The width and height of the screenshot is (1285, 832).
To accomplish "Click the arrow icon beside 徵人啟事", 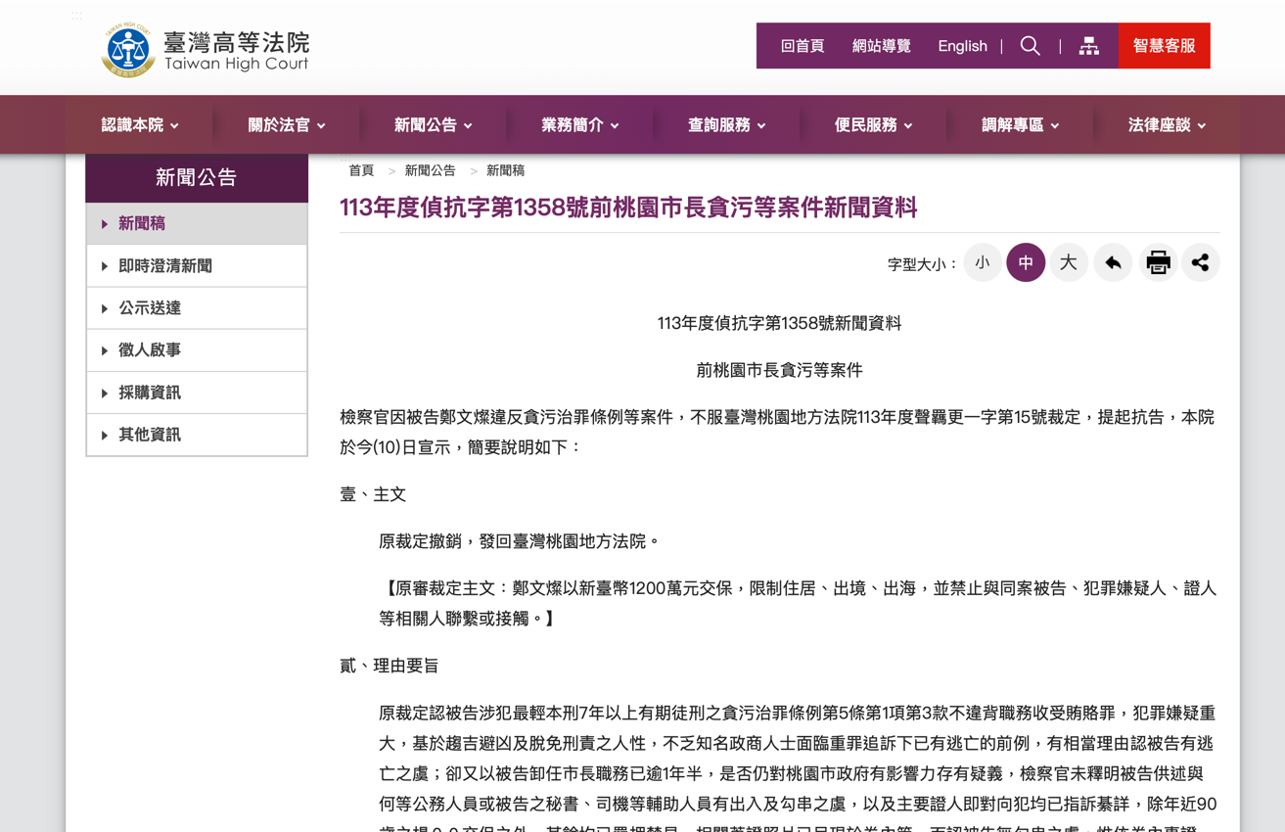I will [104, 349].
